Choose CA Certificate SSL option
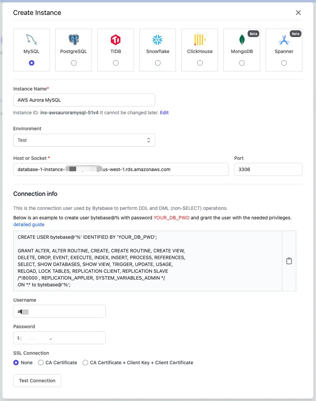 click(41, 363)
